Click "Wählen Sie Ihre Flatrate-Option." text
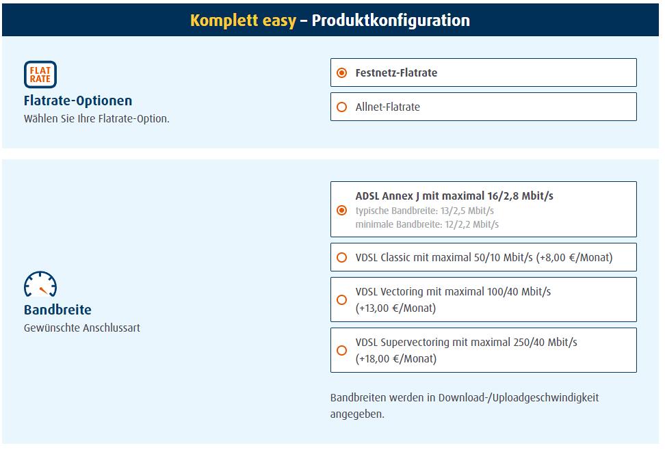This screenshot has height=452, width=665. [96, 118]
